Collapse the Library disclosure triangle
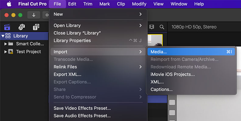The image size is (241, 121). tap(3, 36)
